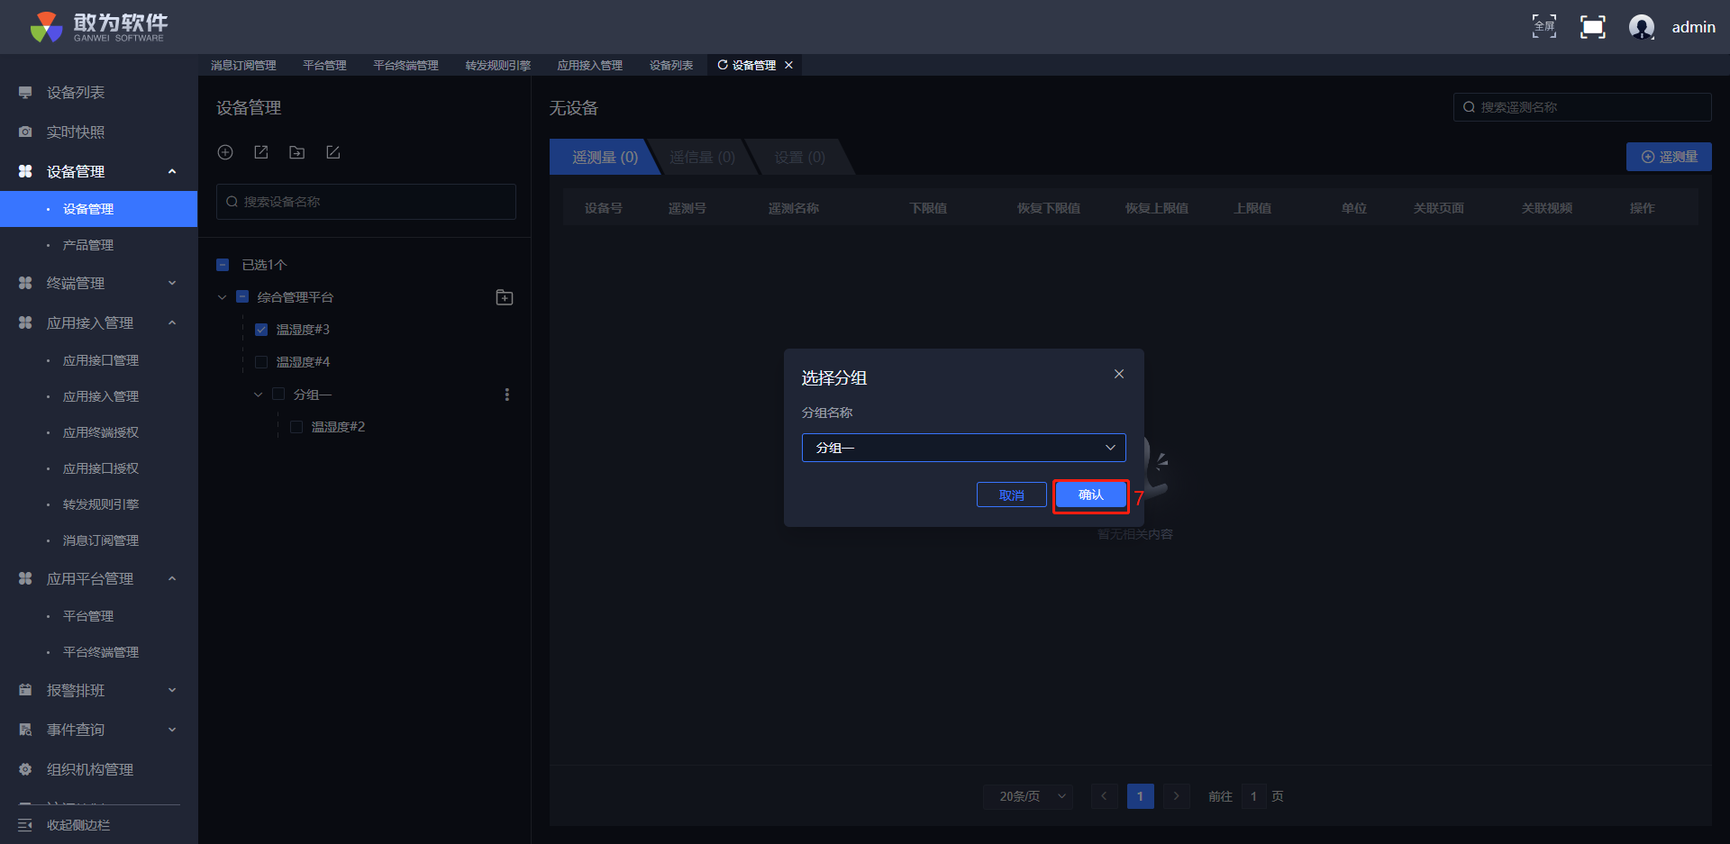The width and height of the screenshot is (1730, 844).
Task: Close the 设备管理 tab with its X
Action: [789, 65]
